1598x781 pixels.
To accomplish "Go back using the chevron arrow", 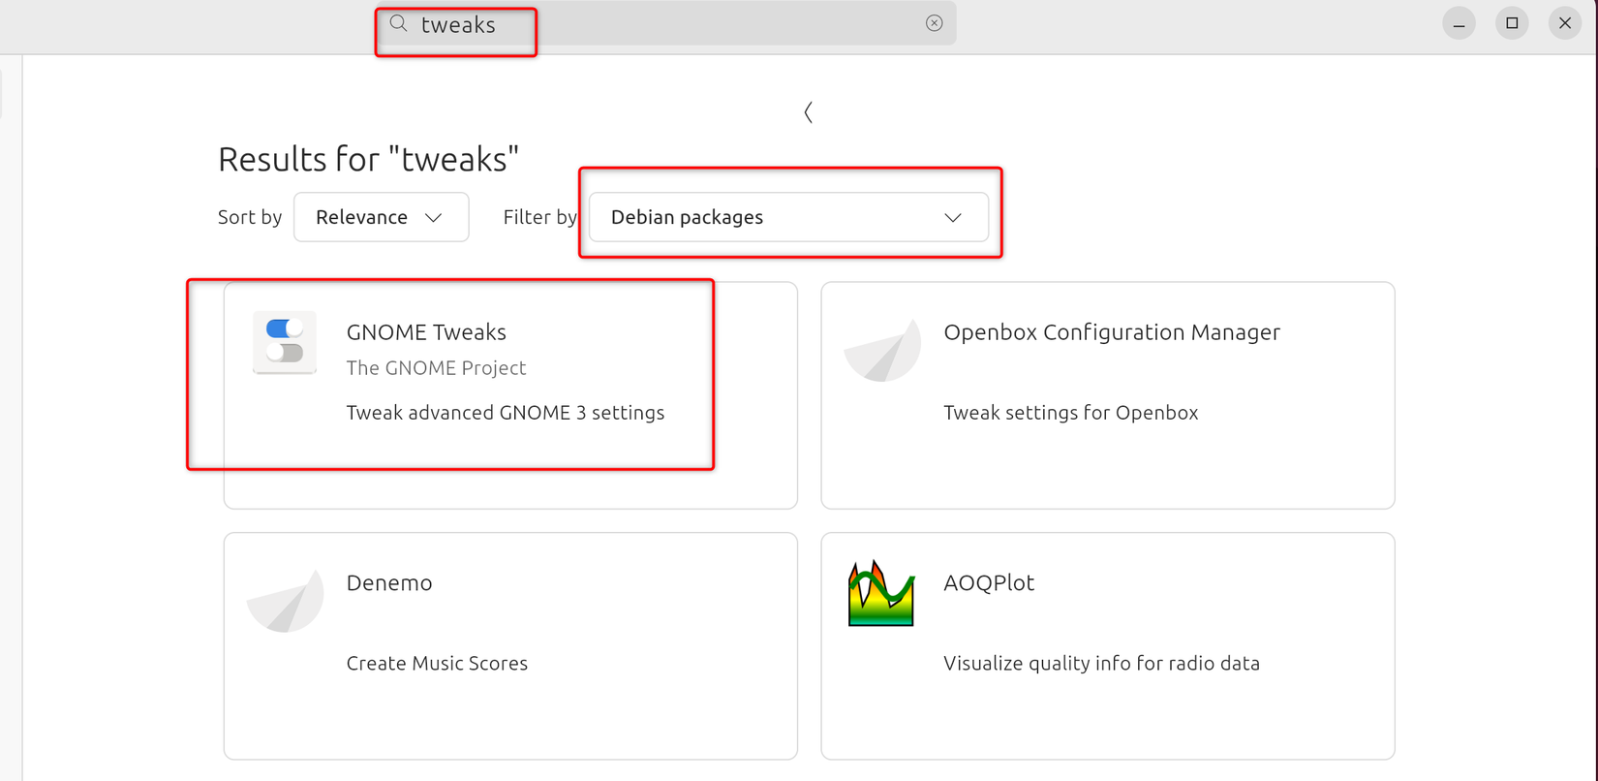I will [808, 112].
